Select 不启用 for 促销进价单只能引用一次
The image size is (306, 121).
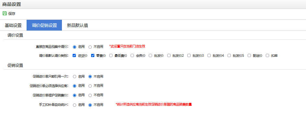coord(90,77)
